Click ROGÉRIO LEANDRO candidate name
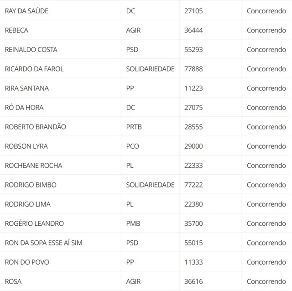The width and height of the screenshot is (292, 291). 34,223
